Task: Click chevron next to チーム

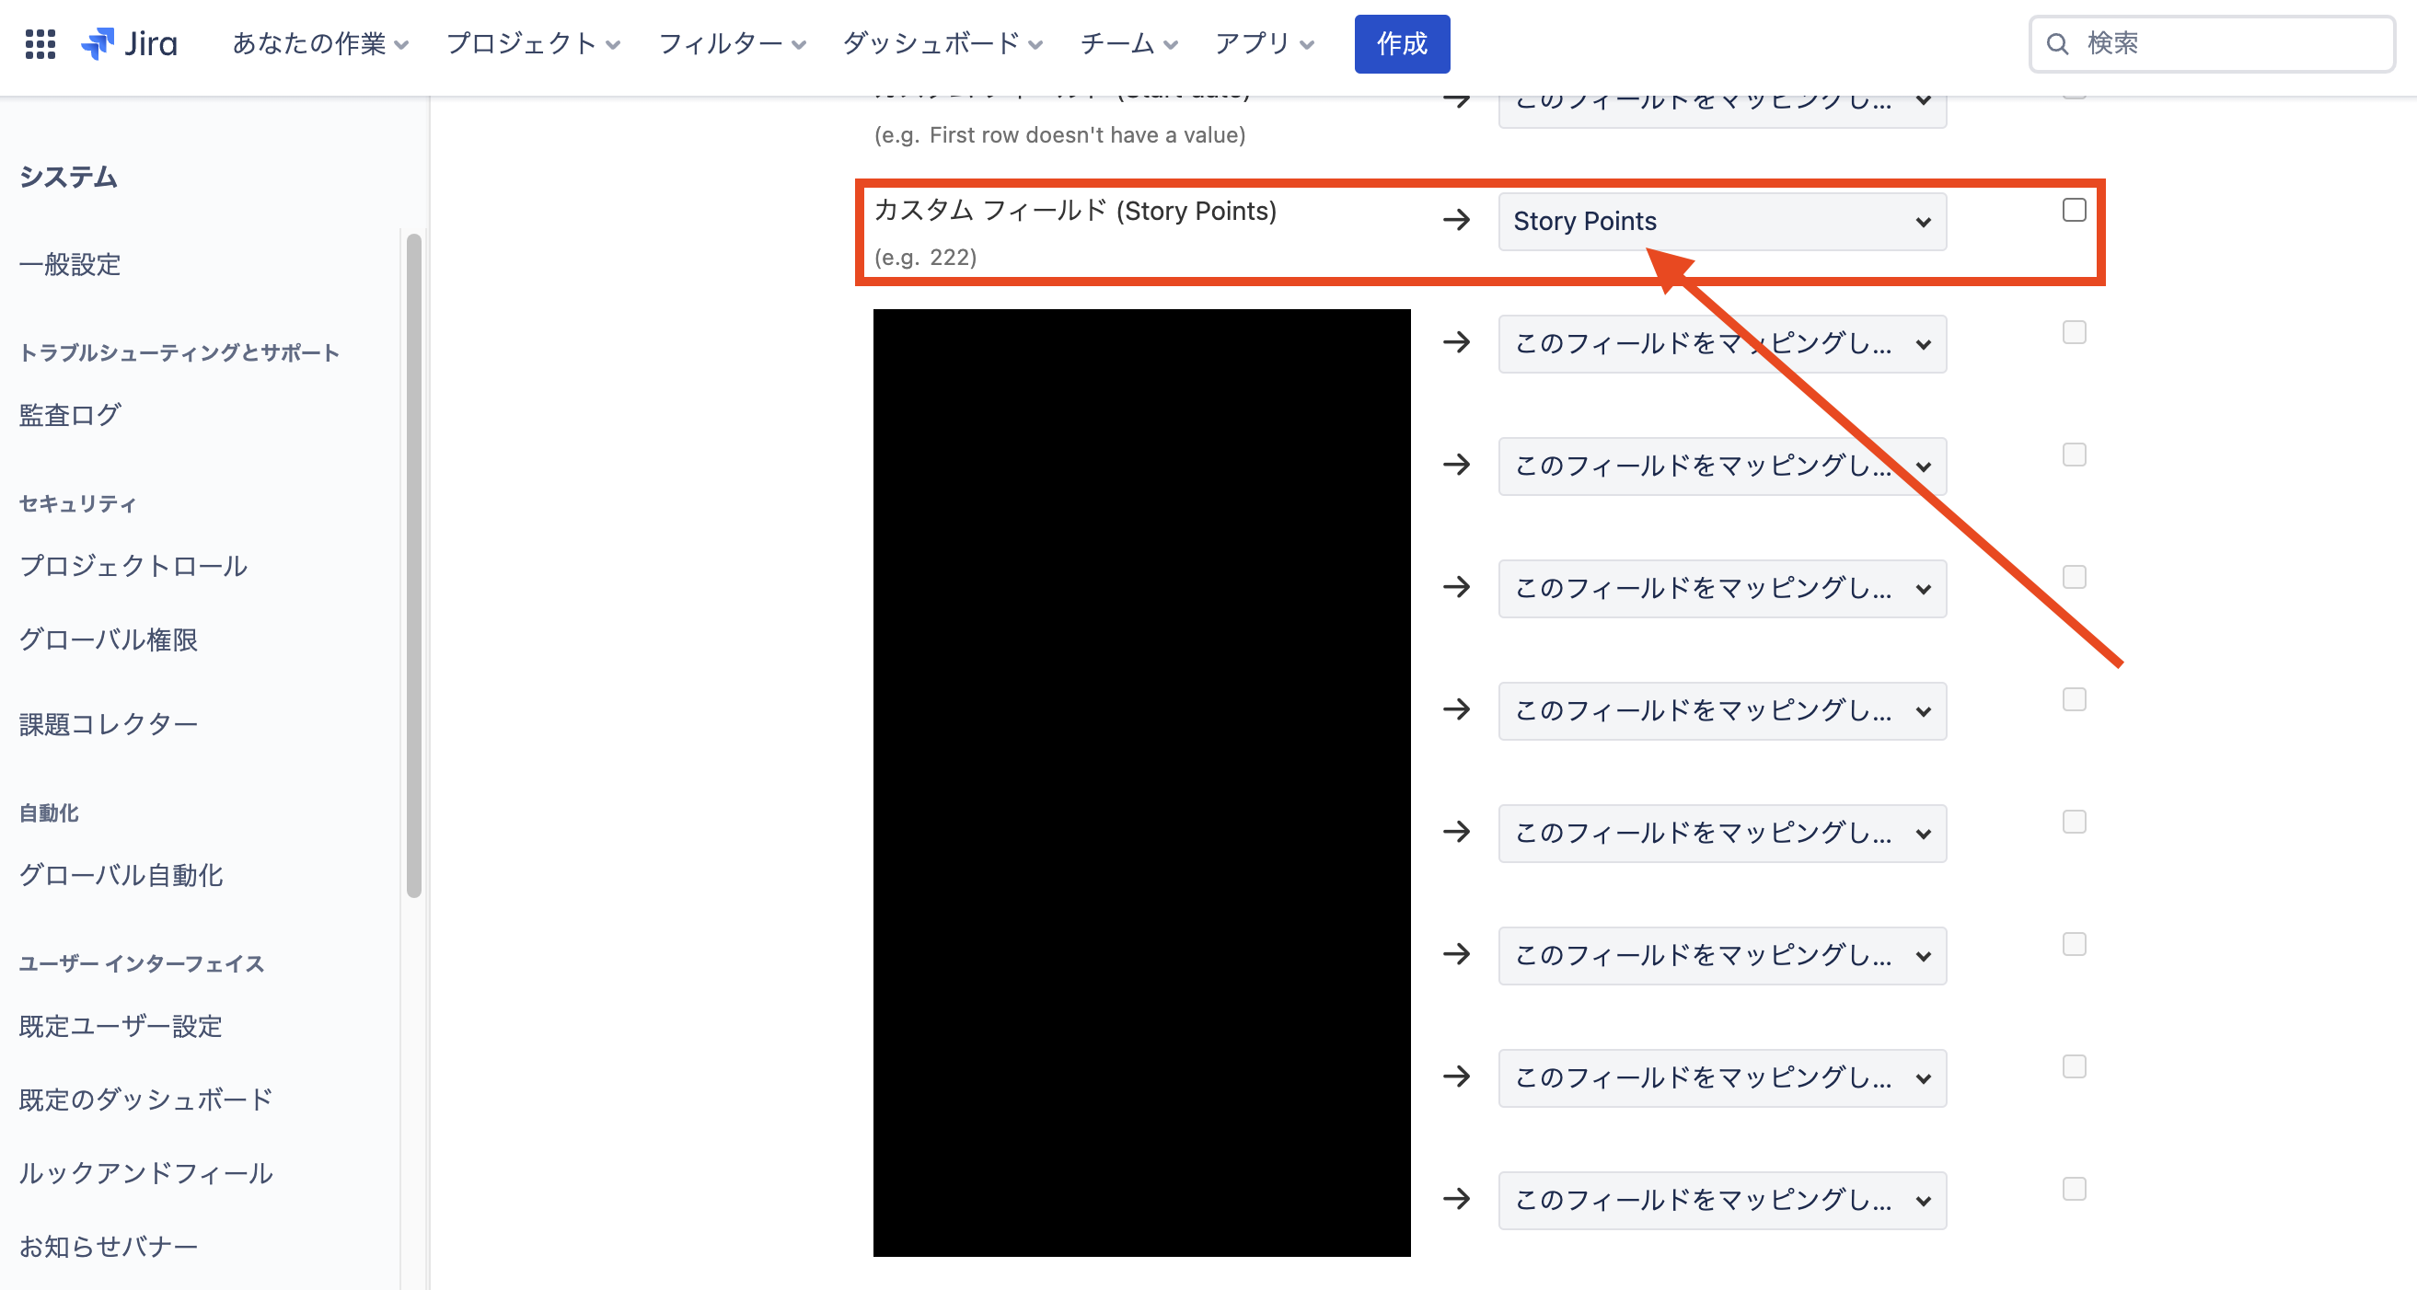Action: coord(1171,45)
